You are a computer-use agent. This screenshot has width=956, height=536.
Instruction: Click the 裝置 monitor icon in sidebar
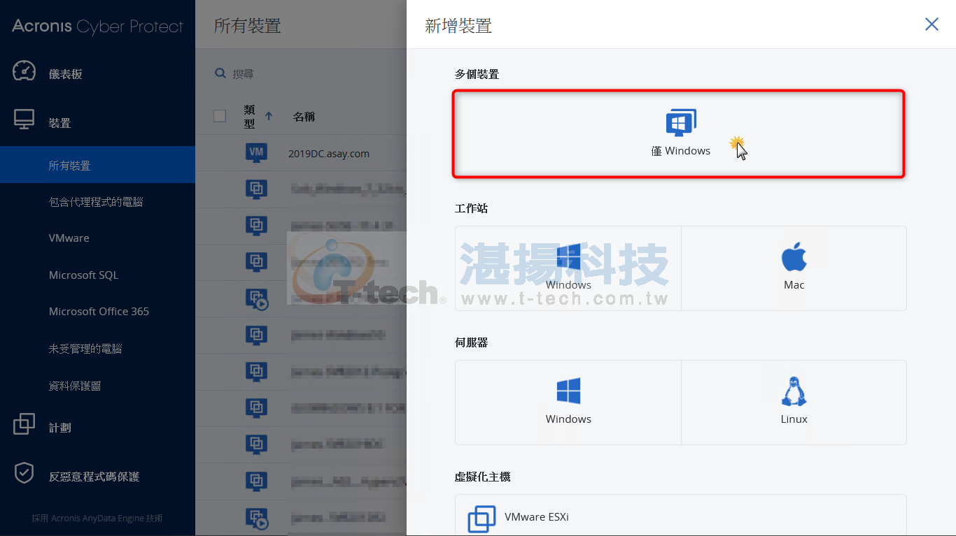24,120
